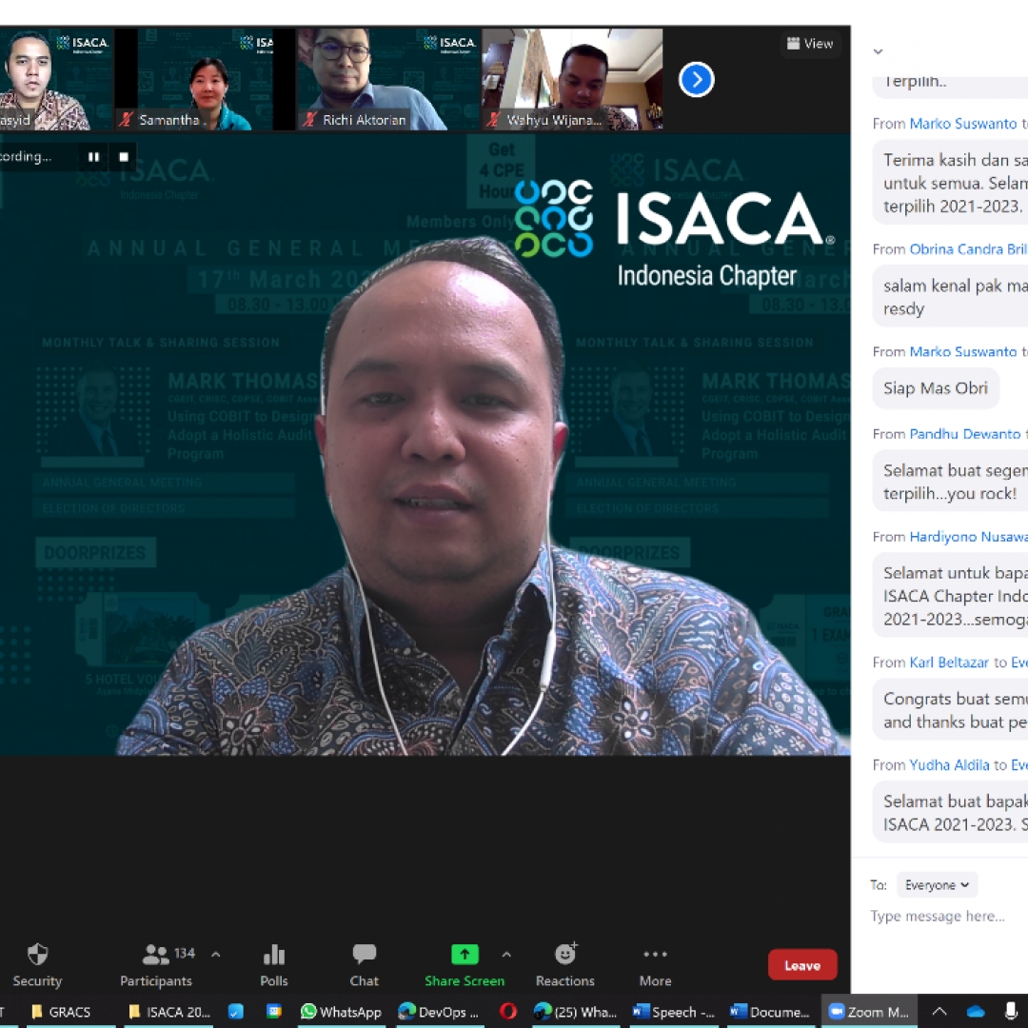The image size is (1028, 1028).
Task: Open the Security shield menu
Action: 37,964
